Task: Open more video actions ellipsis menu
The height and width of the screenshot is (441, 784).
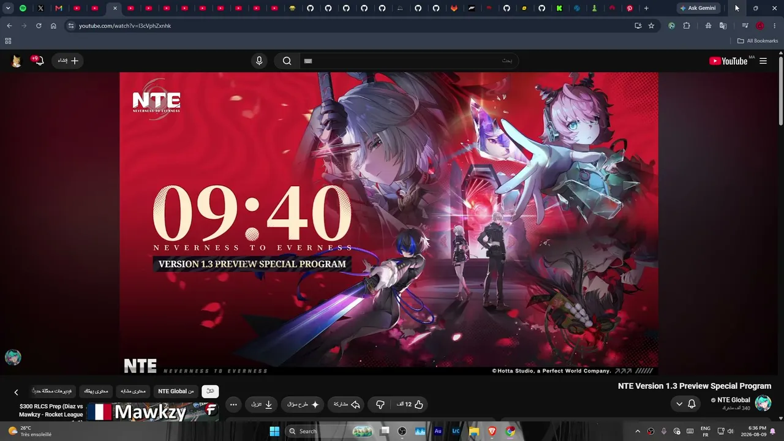Action: [x=233, y=404]
